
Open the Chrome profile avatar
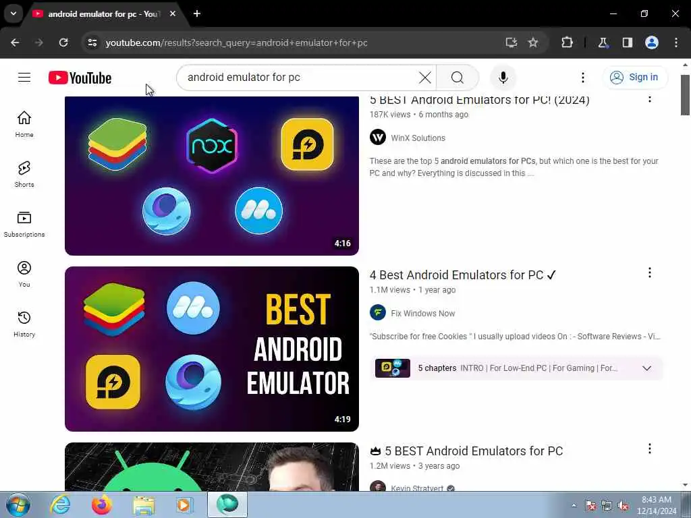[x=652, y=42]
